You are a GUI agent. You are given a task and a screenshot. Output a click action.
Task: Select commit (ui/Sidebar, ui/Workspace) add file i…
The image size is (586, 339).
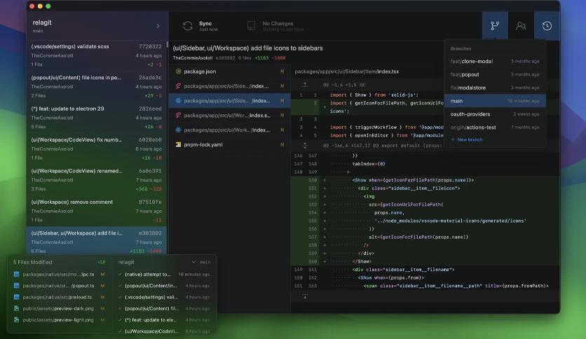pos(97,242)
